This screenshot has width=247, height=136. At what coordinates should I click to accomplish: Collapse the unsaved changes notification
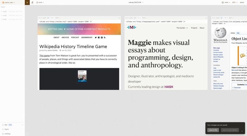coord(242,131)
